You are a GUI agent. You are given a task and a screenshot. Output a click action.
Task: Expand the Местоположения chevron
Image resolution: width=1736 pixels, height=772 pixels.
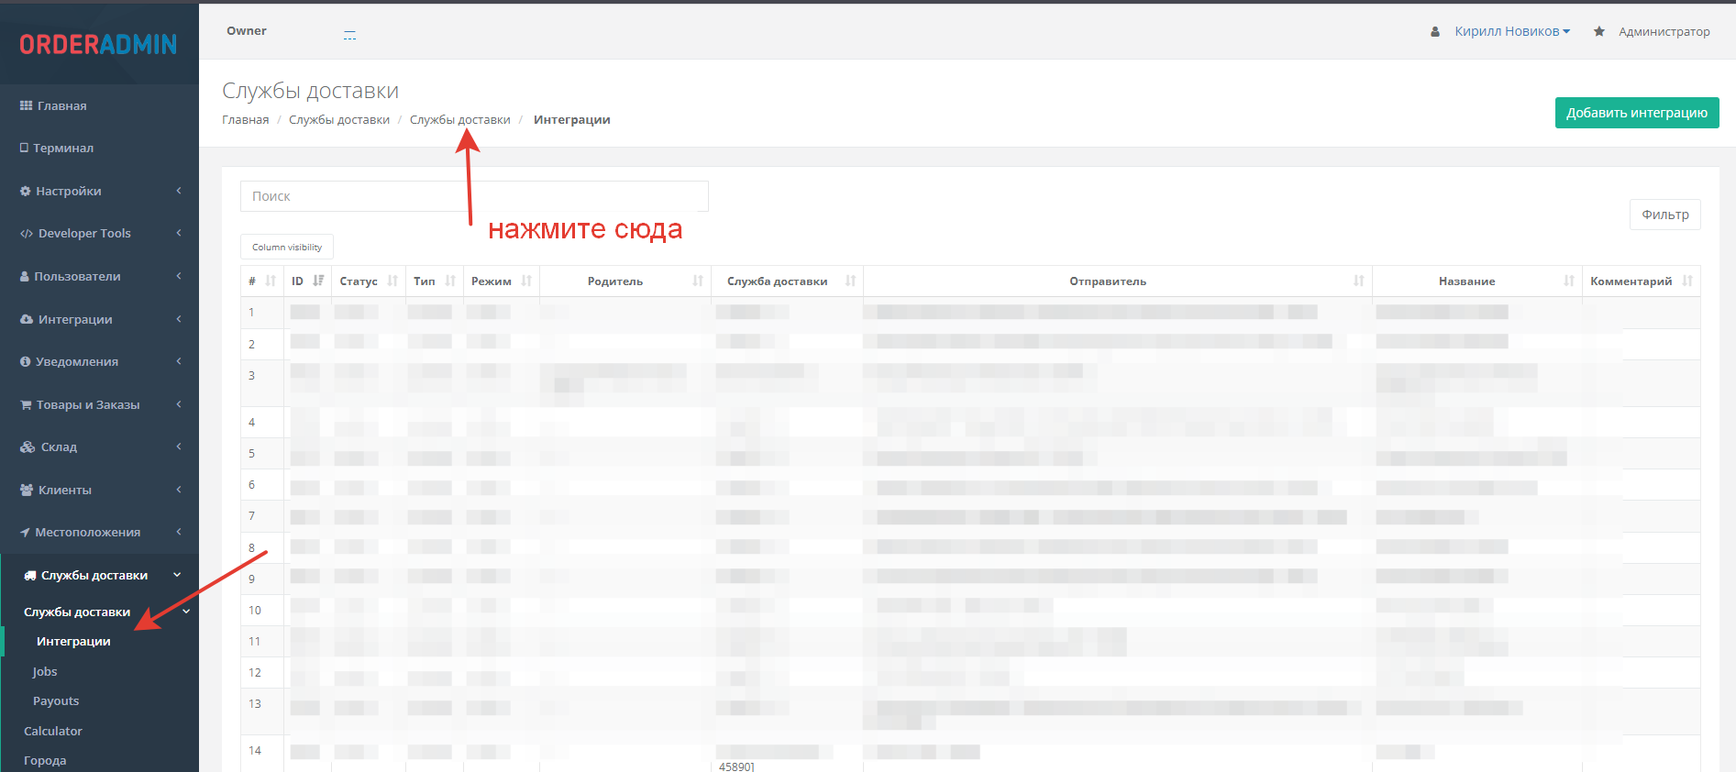pyautogui.click(x=179, y=532)
